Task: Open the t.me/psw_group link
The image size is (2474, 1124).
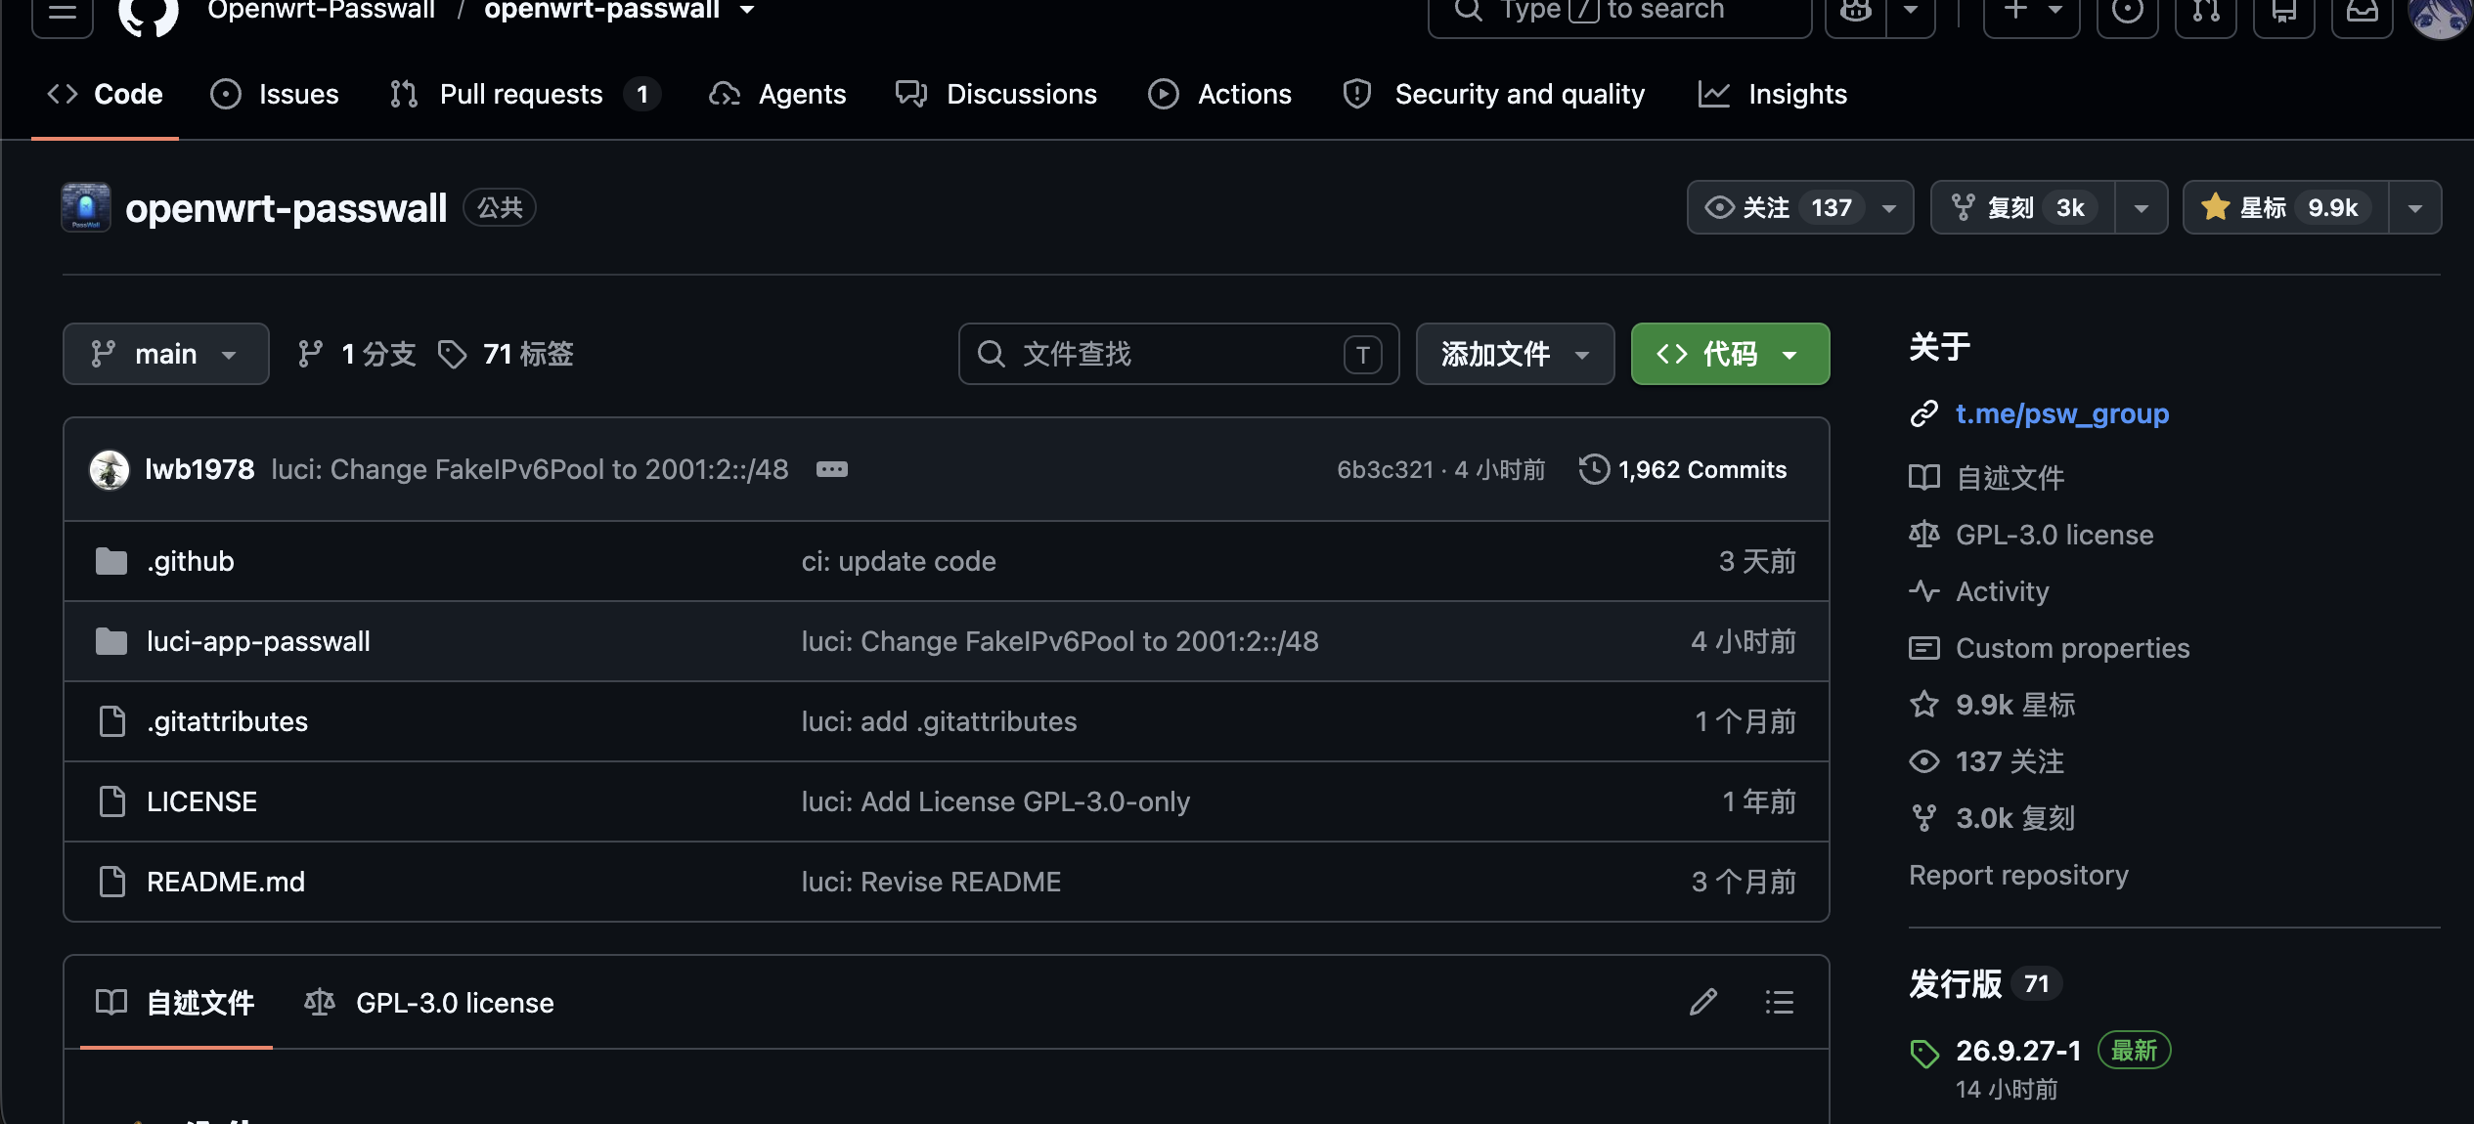Action: (x=2062, y=413)
